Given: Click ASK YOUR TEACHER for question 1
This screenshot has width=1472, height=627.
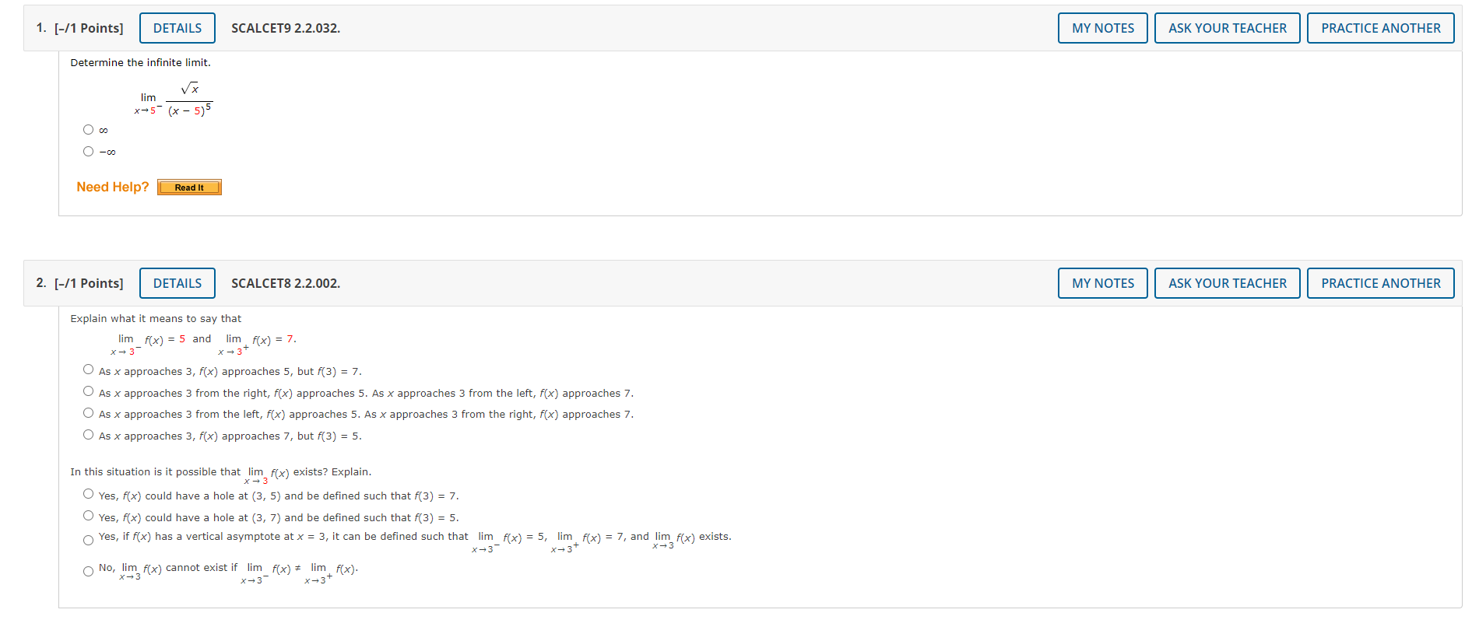Looking at the screenshot, I should point(1227,27).
